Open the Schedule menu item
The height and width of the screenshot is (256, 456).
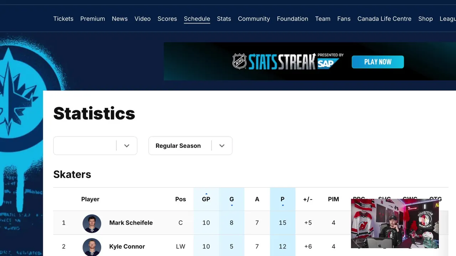coord(197,19)
